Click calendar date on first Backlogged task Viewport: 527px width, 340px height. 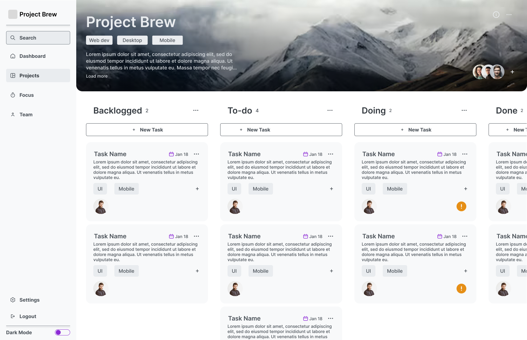tap(179, 154)
